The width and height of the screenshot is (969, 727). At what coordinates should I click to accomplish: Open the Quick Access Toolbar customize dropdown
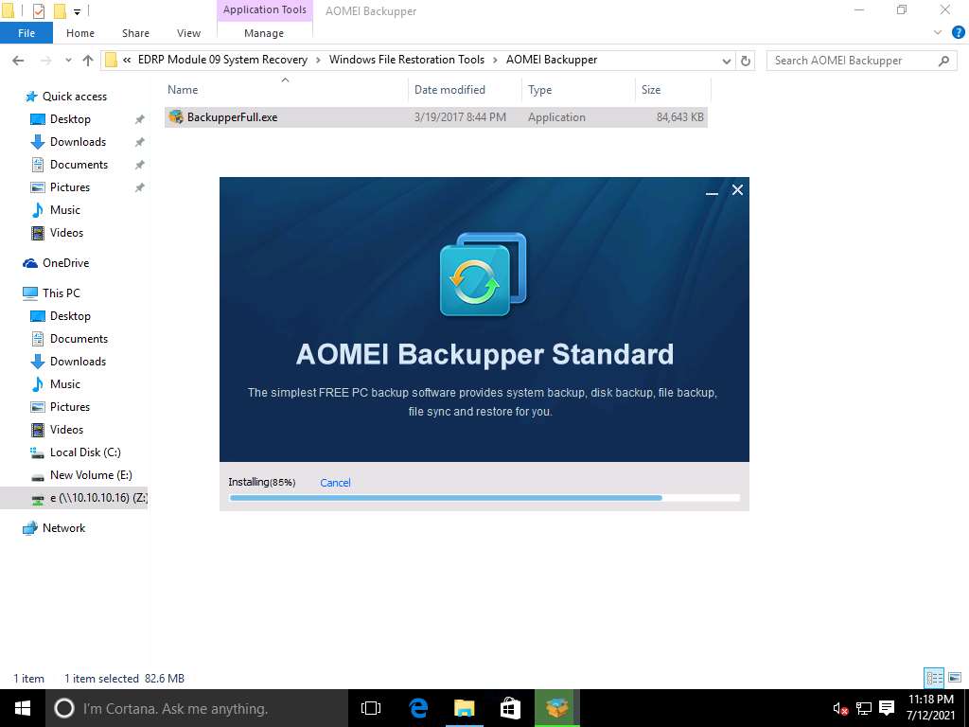pos(77,11)
